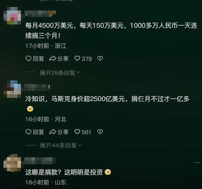
Task: Click the blurred username of Shandong commenter
Action: coord(40,161)
